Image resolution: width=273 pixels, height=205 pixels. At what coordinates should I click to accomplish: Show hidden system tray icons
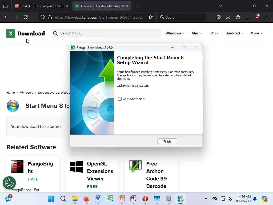(206, 199)
